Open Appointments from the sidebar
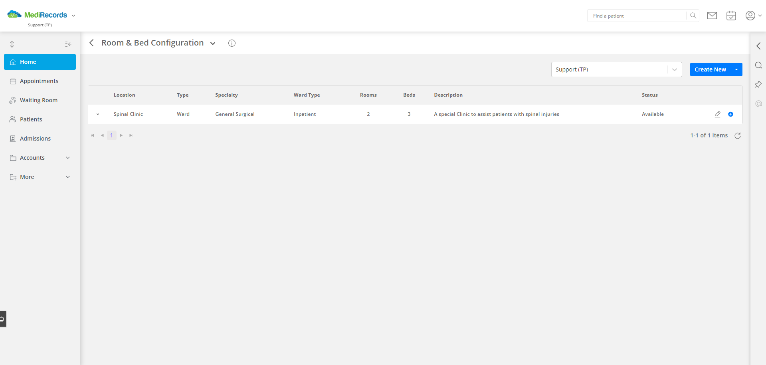The image size is (766, 365). pos(40,81)
